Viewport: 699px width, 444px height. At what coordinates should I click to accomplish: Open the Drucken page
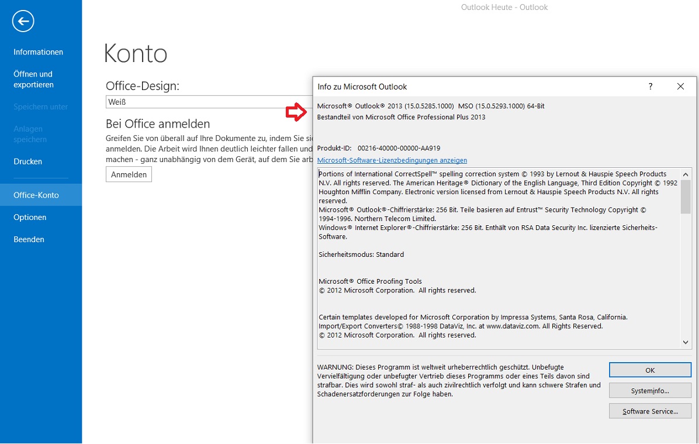click(x=27, y=161)
